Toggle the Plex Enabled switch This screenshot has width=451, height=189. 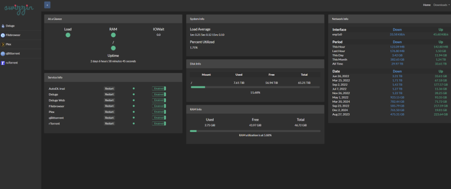159,112
